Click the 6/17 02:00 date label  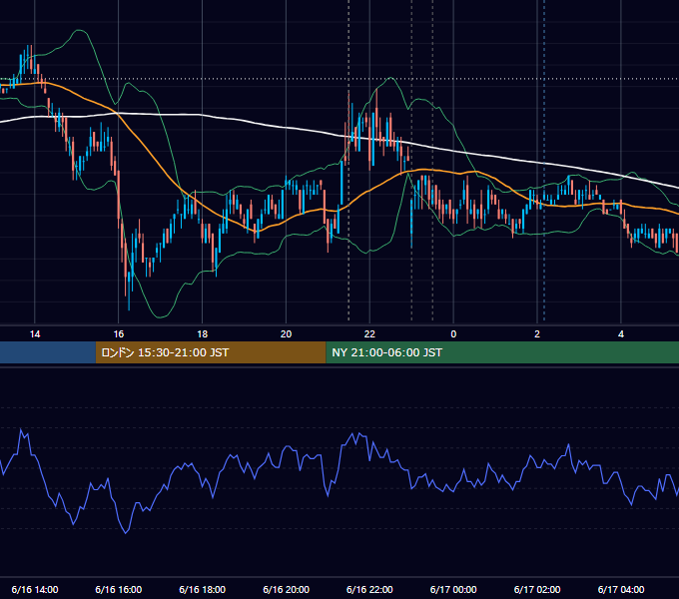pyautogui.click(x=537, y=589)
